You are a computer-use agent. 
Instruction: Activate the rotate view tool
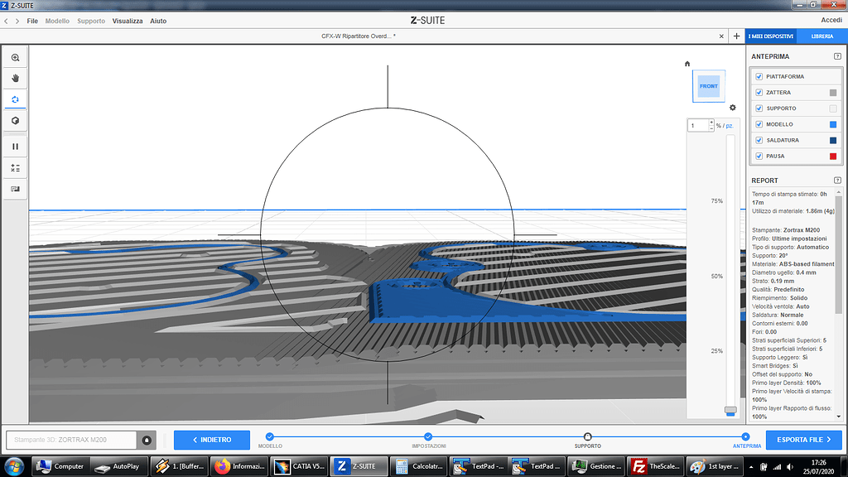tap(15, 99)
